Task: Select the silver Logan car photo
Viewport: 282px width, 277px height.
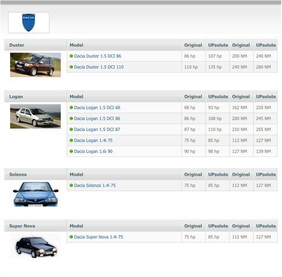Action: [36, 116]
